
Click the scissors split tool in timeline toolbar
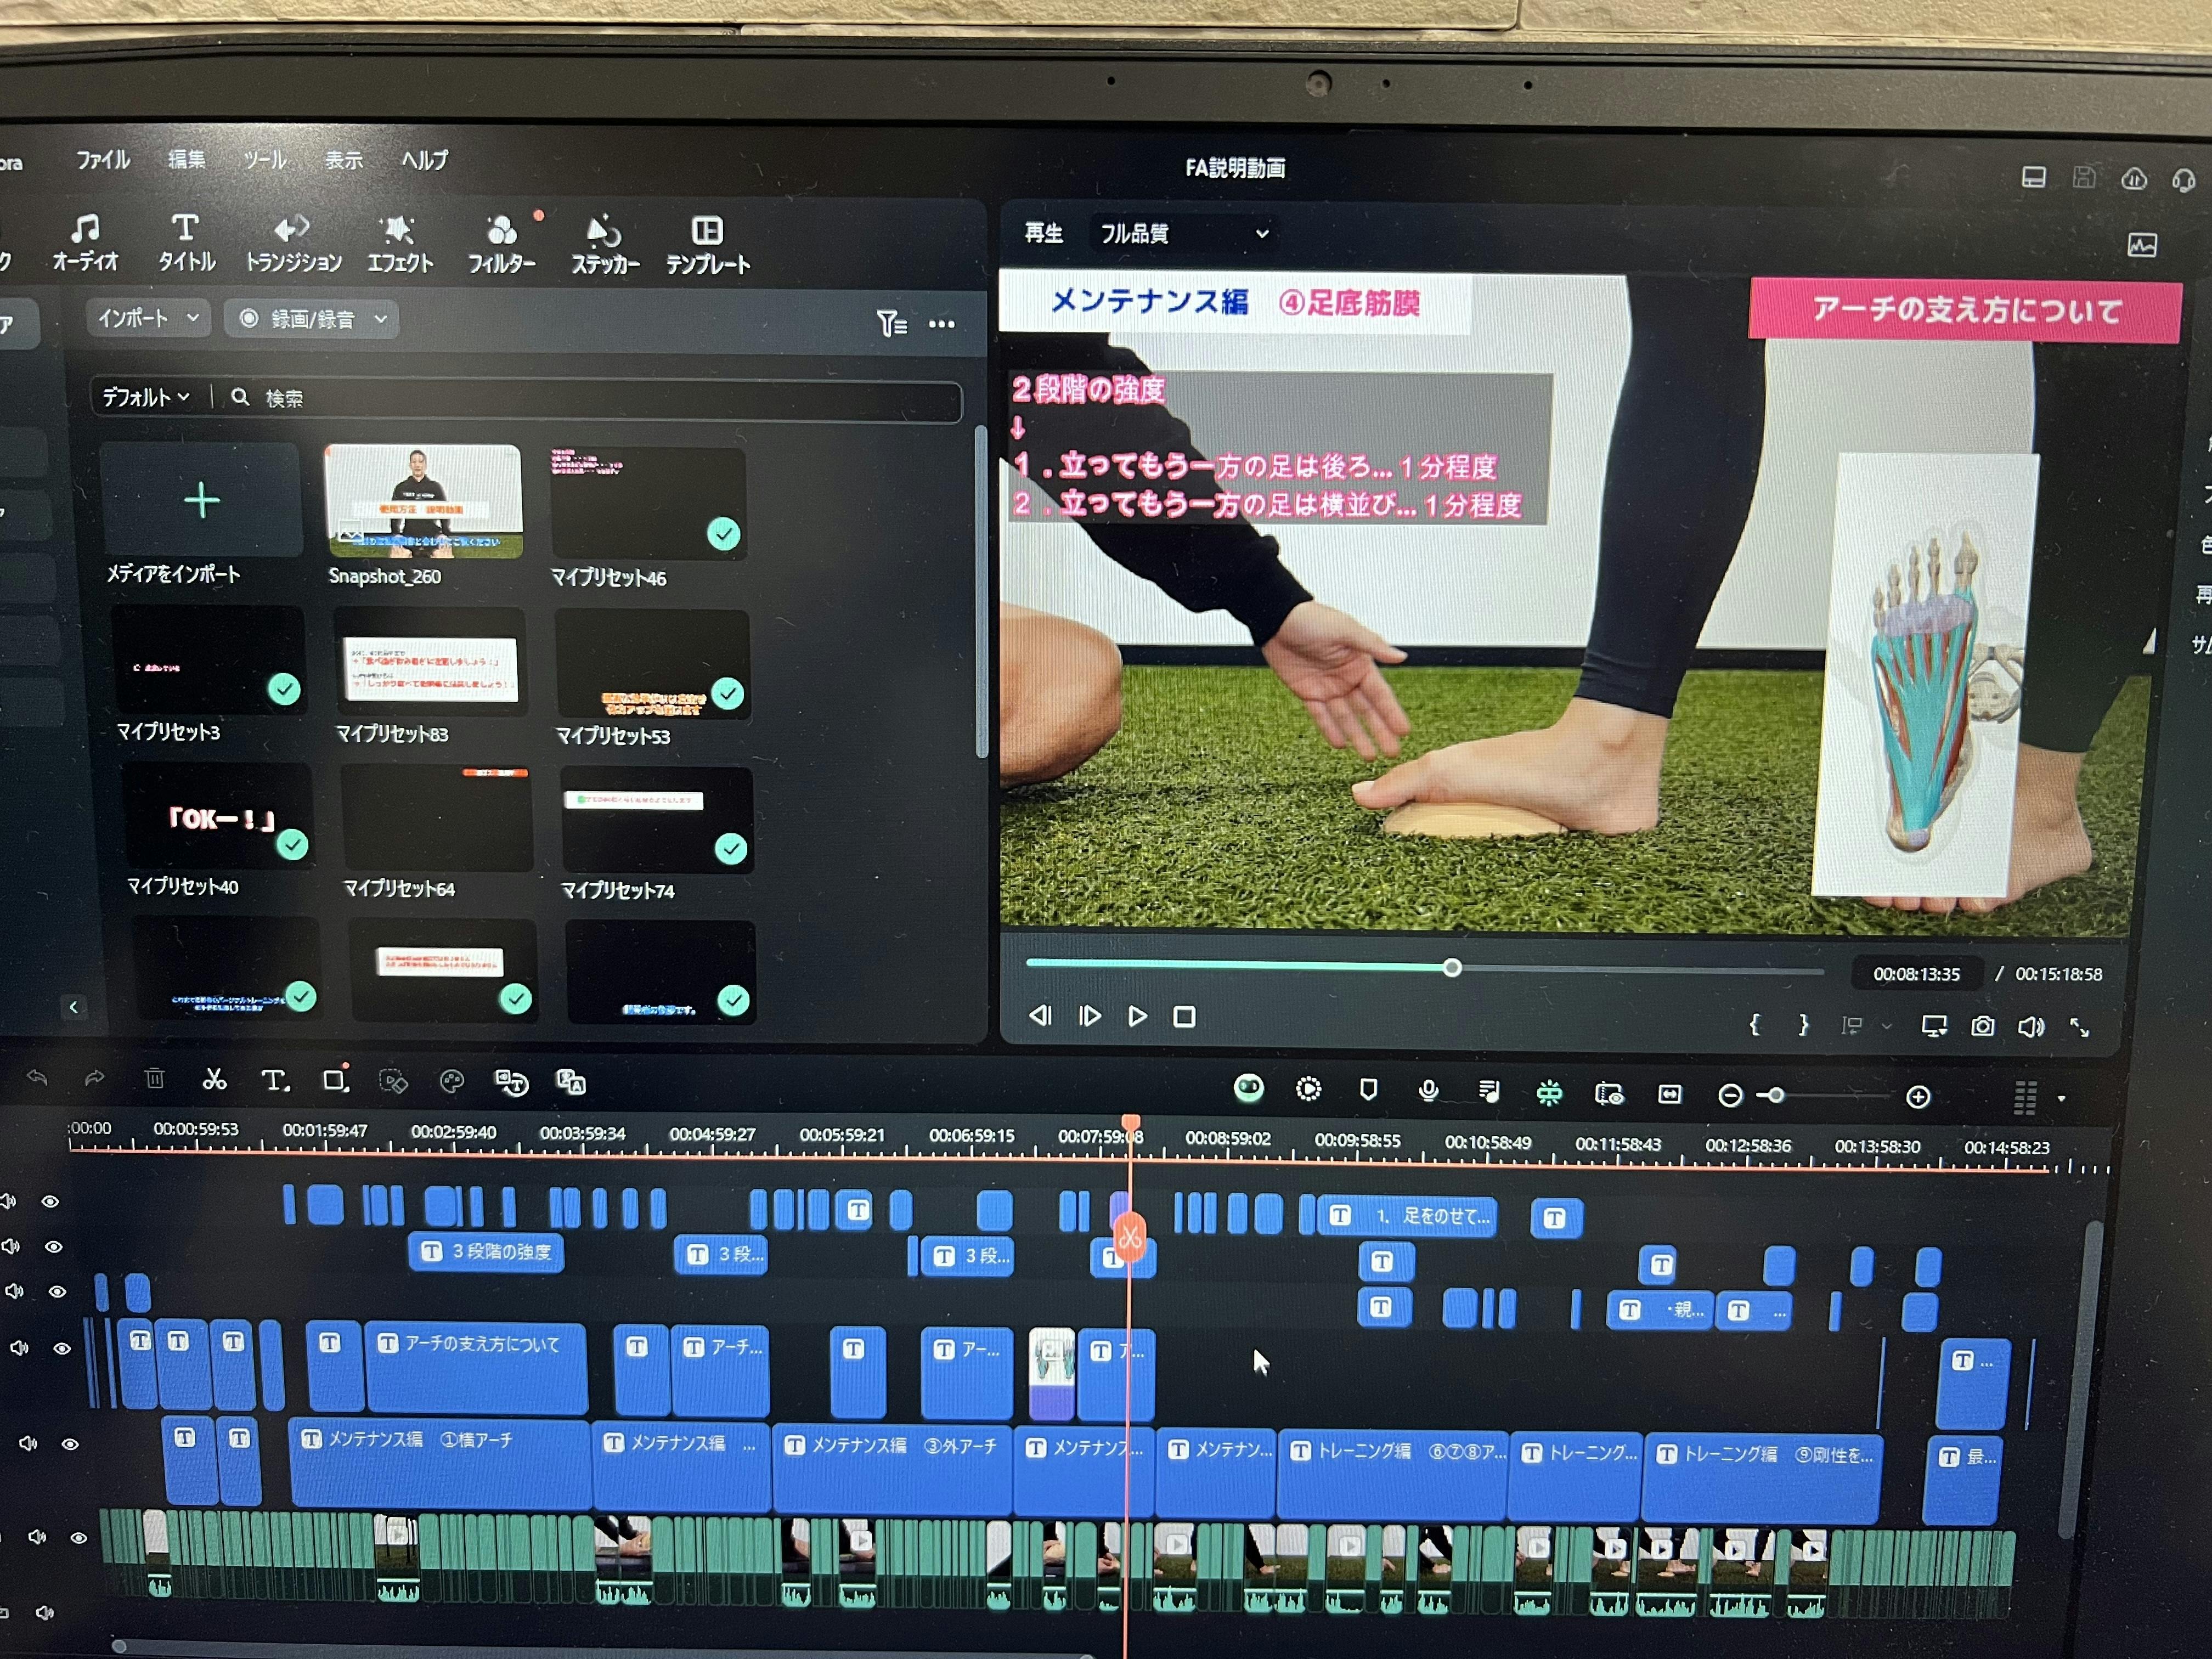point(214,1079)
